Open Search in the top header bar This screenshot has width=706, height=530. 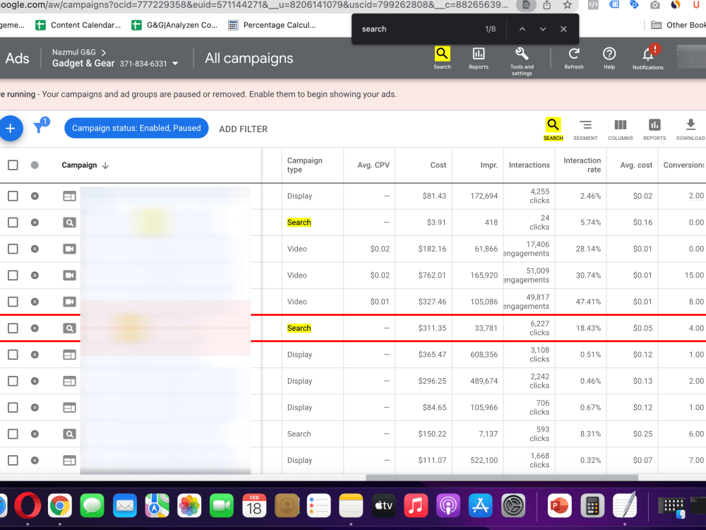442,58
